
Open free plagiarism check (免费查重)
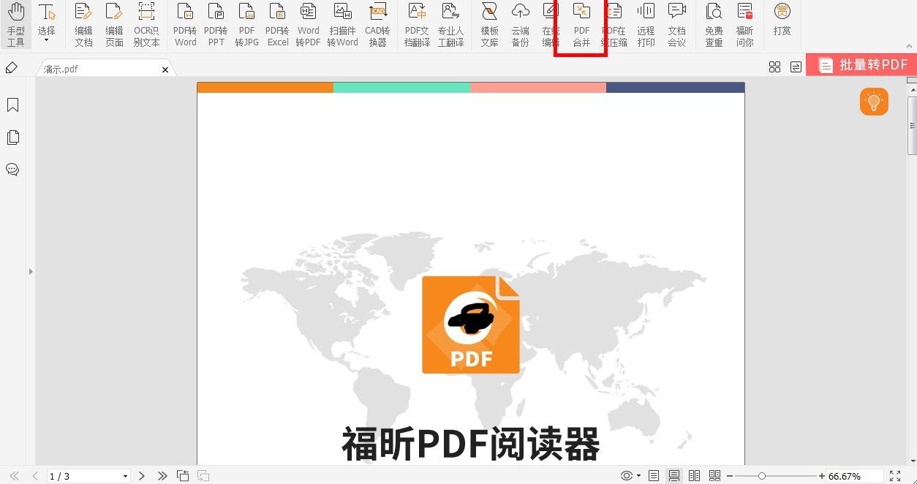coord(714,25)
